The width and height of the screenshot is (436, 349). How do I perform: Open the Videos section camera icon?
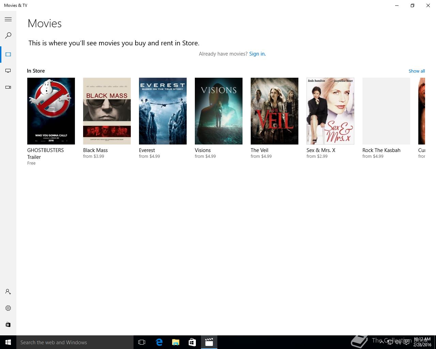(8, 87)
